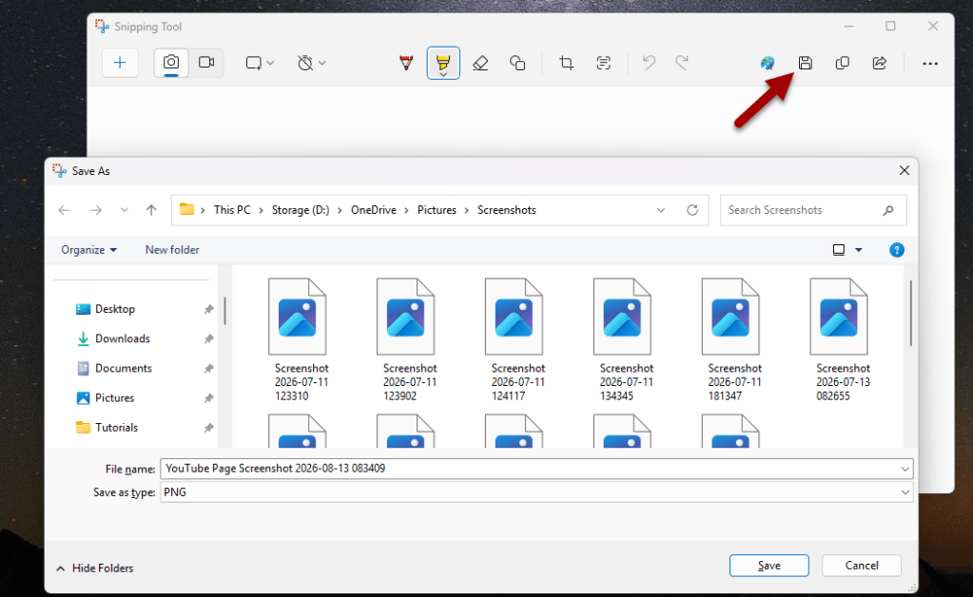Share the snip
The width and height of the screenshot is (973, 597).
point(879,63)
